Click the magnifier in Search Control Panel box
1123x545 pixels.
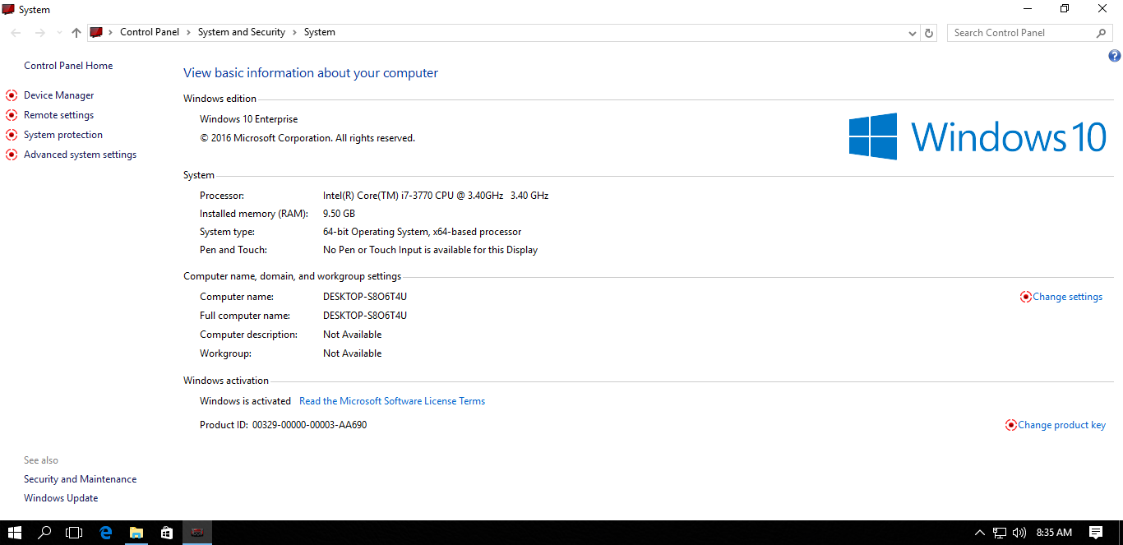coord(1102,33)
